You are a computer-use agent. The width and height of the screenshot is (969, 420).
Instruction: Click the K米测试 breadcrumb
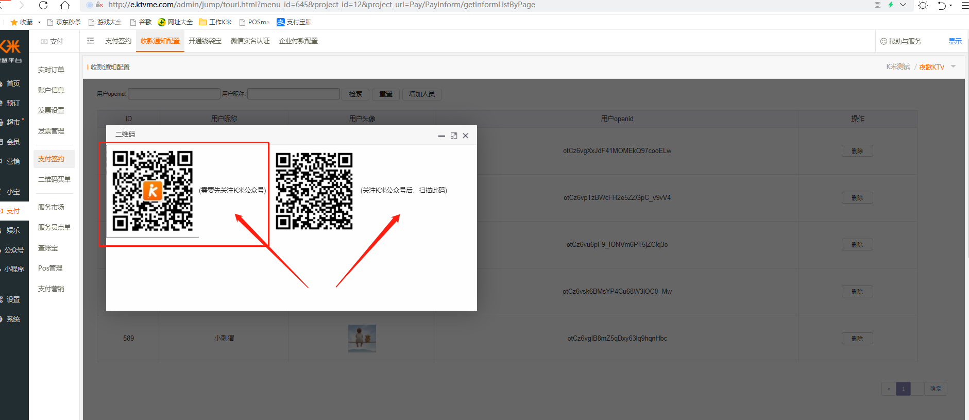(x=898, y=67)
